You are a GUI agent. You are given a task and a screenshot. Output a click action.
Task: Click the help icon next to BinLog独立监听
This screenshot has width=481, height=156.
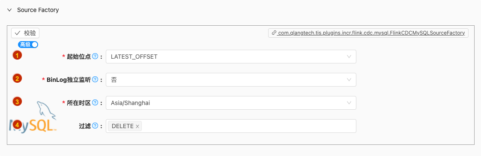pyautogui.click(x=95, y=80)
